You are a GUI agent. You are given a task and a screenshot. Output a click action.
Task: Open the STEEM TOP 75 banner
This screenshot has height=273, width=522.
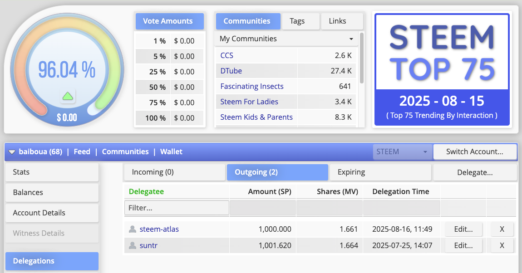point(442,69)
